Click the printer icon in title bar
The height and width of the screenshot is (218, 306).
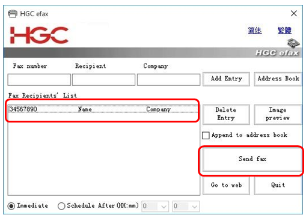pos(13,14)
